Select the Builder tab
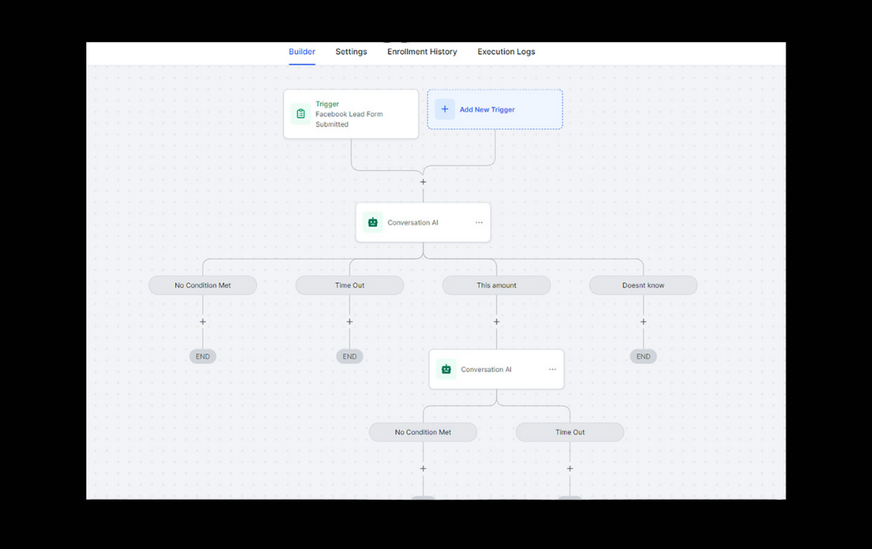This screenshot has height=549, width=872. 302,52
